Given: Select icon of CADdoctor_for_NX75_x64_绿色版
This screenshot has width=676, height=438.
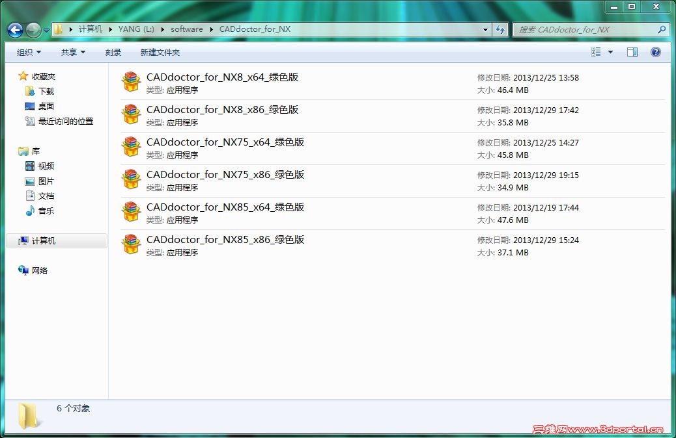Looking at the screenshot, I should pos(131,147).
